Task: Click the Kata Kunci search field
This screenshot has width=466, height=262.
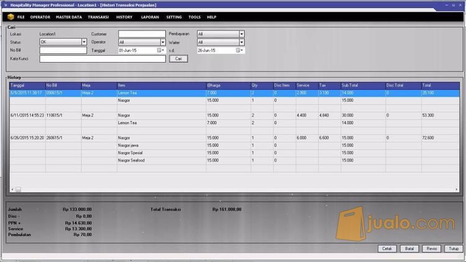Action: click(103, 59)
